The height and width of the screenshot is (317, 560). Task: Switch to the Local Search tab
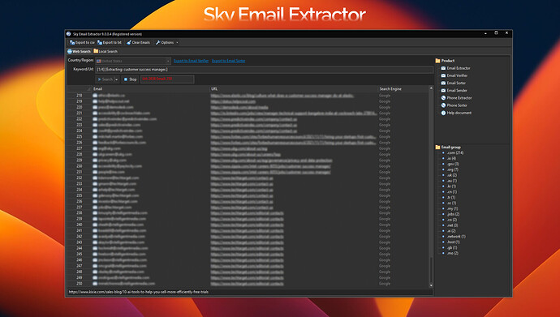pos(106,51)
